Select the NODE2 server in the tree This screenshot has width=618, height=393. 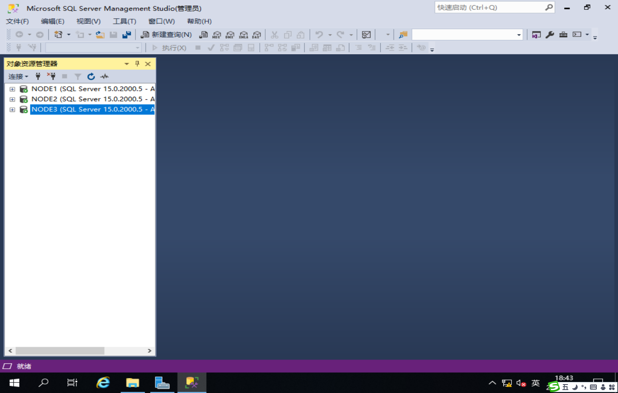pyautogui.click(x=93, y=99)
